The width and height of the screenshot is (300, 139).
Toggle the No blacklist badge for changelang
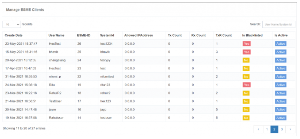pos(246,60)
